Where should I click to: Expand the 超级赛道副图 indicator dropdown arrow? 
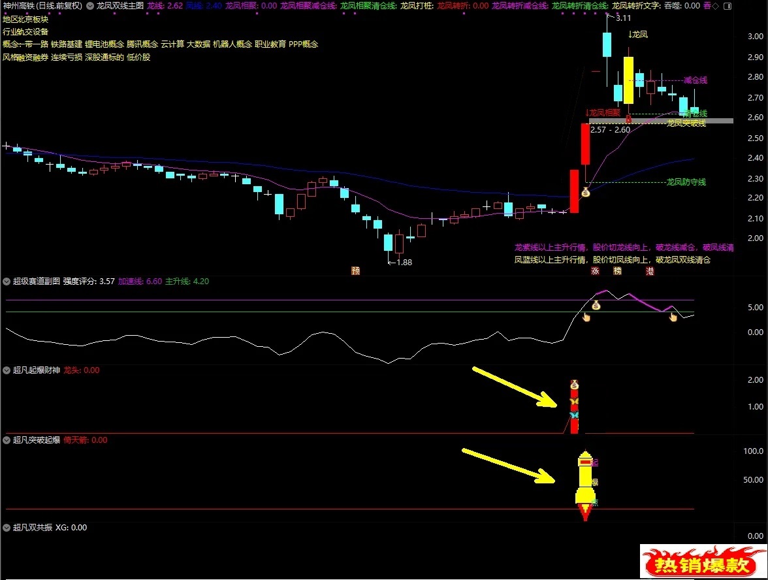point(7,281)
